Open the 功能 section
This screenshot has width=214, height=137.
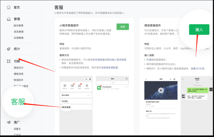coord(17,61)
